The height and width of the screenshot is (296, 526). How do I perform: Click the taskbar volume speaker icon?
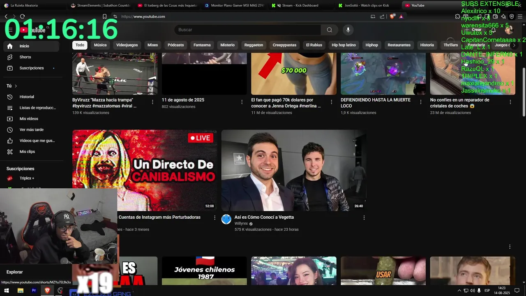[x=472, y=291]
